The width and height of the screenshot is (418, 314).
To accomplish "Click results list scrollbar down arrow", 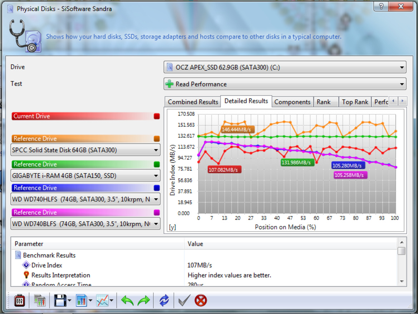I will (402, 281).
